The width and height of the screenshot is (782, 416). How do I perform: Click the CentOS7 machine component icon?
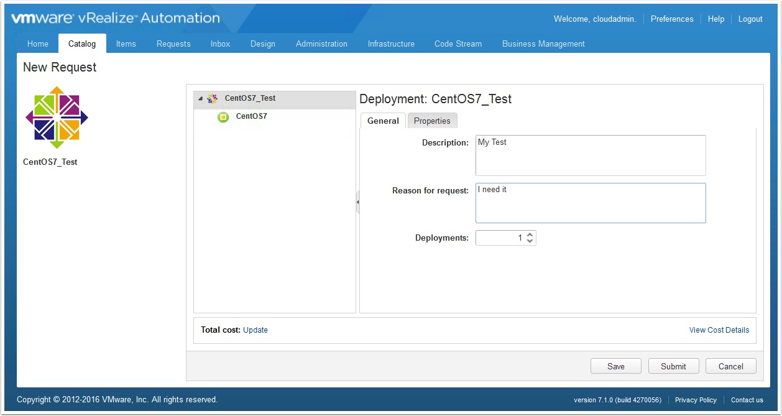tap(223, 117)
